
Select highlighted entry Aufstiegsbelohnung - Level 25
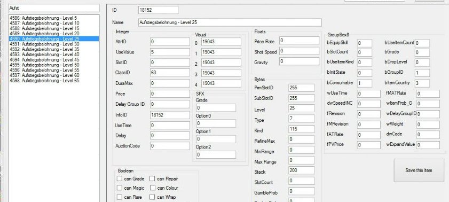tap(54, 38)
